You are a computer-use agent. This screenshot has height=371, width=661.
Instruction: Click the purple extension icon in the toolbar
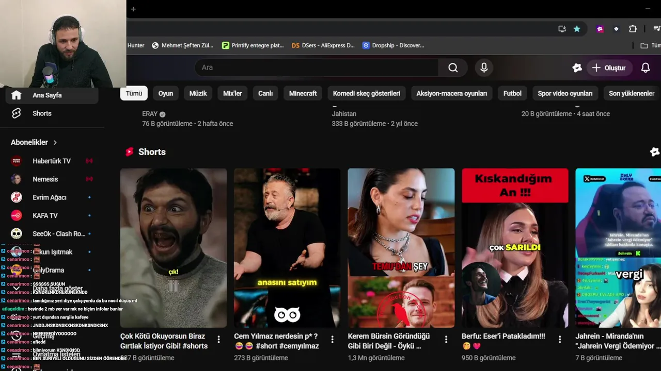tap(600, 29)
